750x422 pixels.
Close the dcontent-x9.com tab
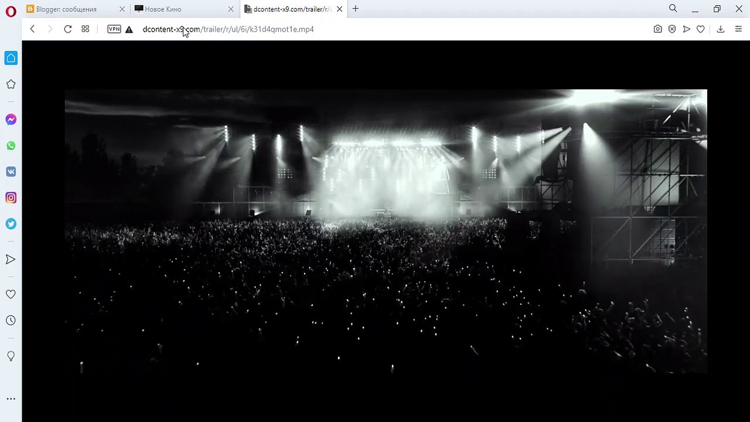339,9
